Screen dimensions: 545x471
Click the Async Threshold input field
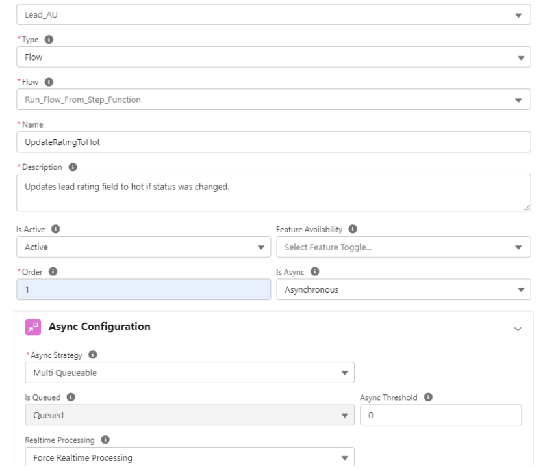point(440,415)
